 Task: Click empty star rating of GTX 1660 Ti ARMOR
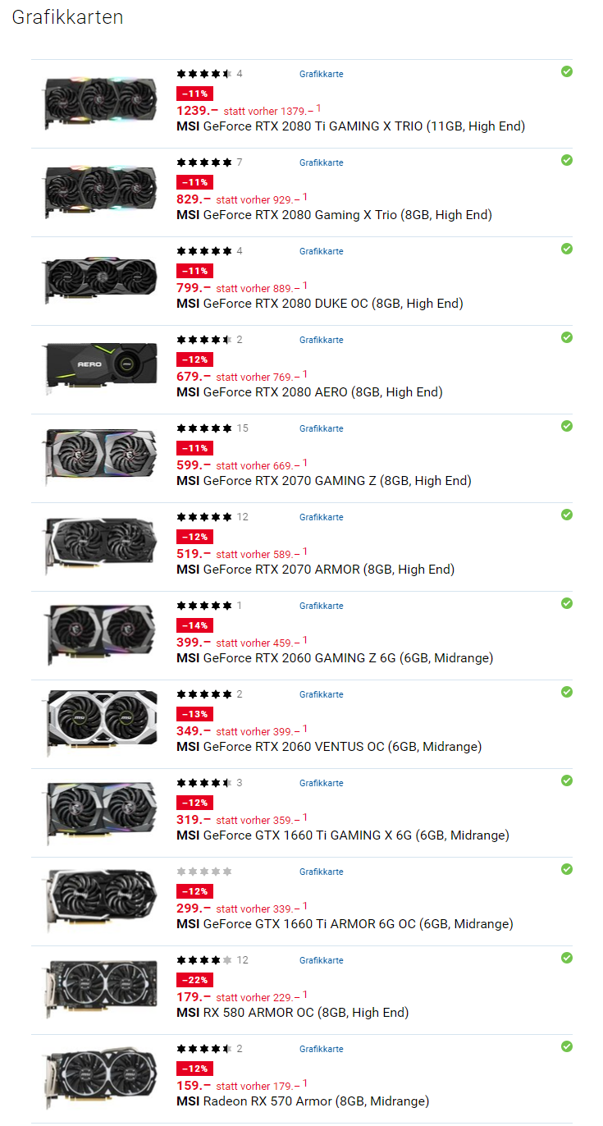point(204,872)
